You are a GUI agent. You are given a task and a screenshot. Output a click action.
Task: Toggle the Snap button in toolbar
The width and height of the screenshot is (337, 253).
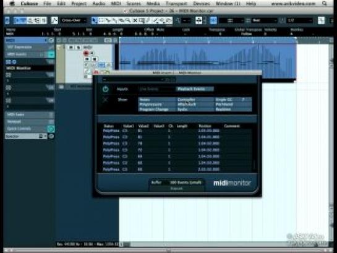tap(213, 20)
